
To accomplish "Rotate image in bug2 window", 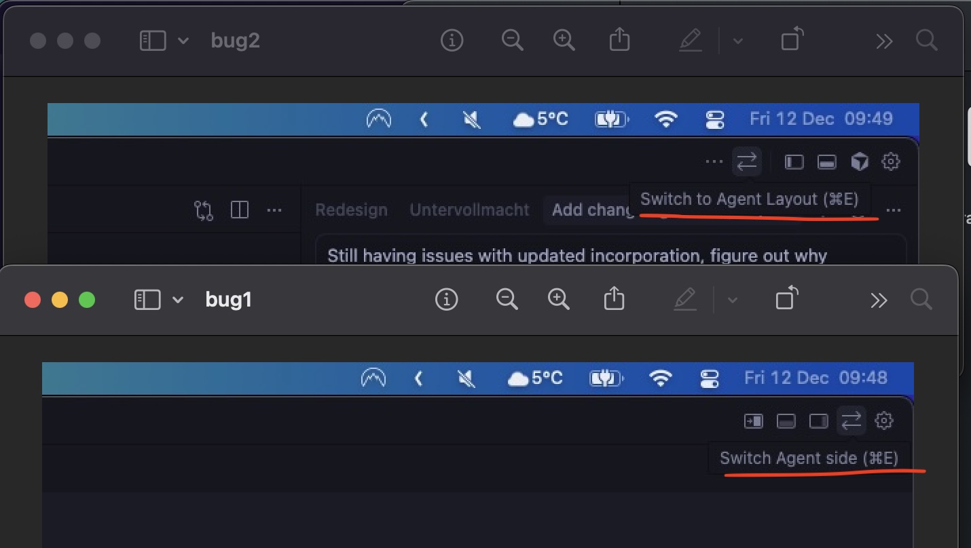I will coord(792,40).
